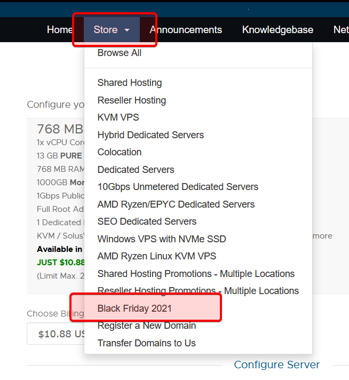Click Black Friday 2021 menu item
349x380 pixels.
click(135, 308)
